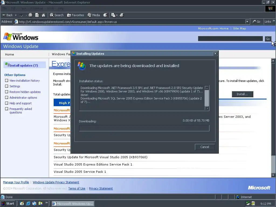Click the installation status scrollbar thumb

click(207, 98)
